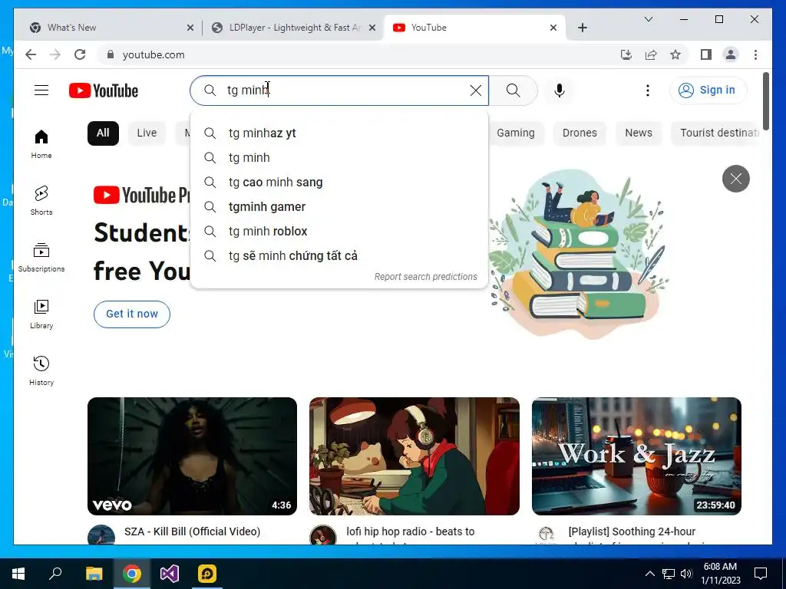Select the Tourist destinations chip
The image size is (786, 589).
click(x=717, y=133)
